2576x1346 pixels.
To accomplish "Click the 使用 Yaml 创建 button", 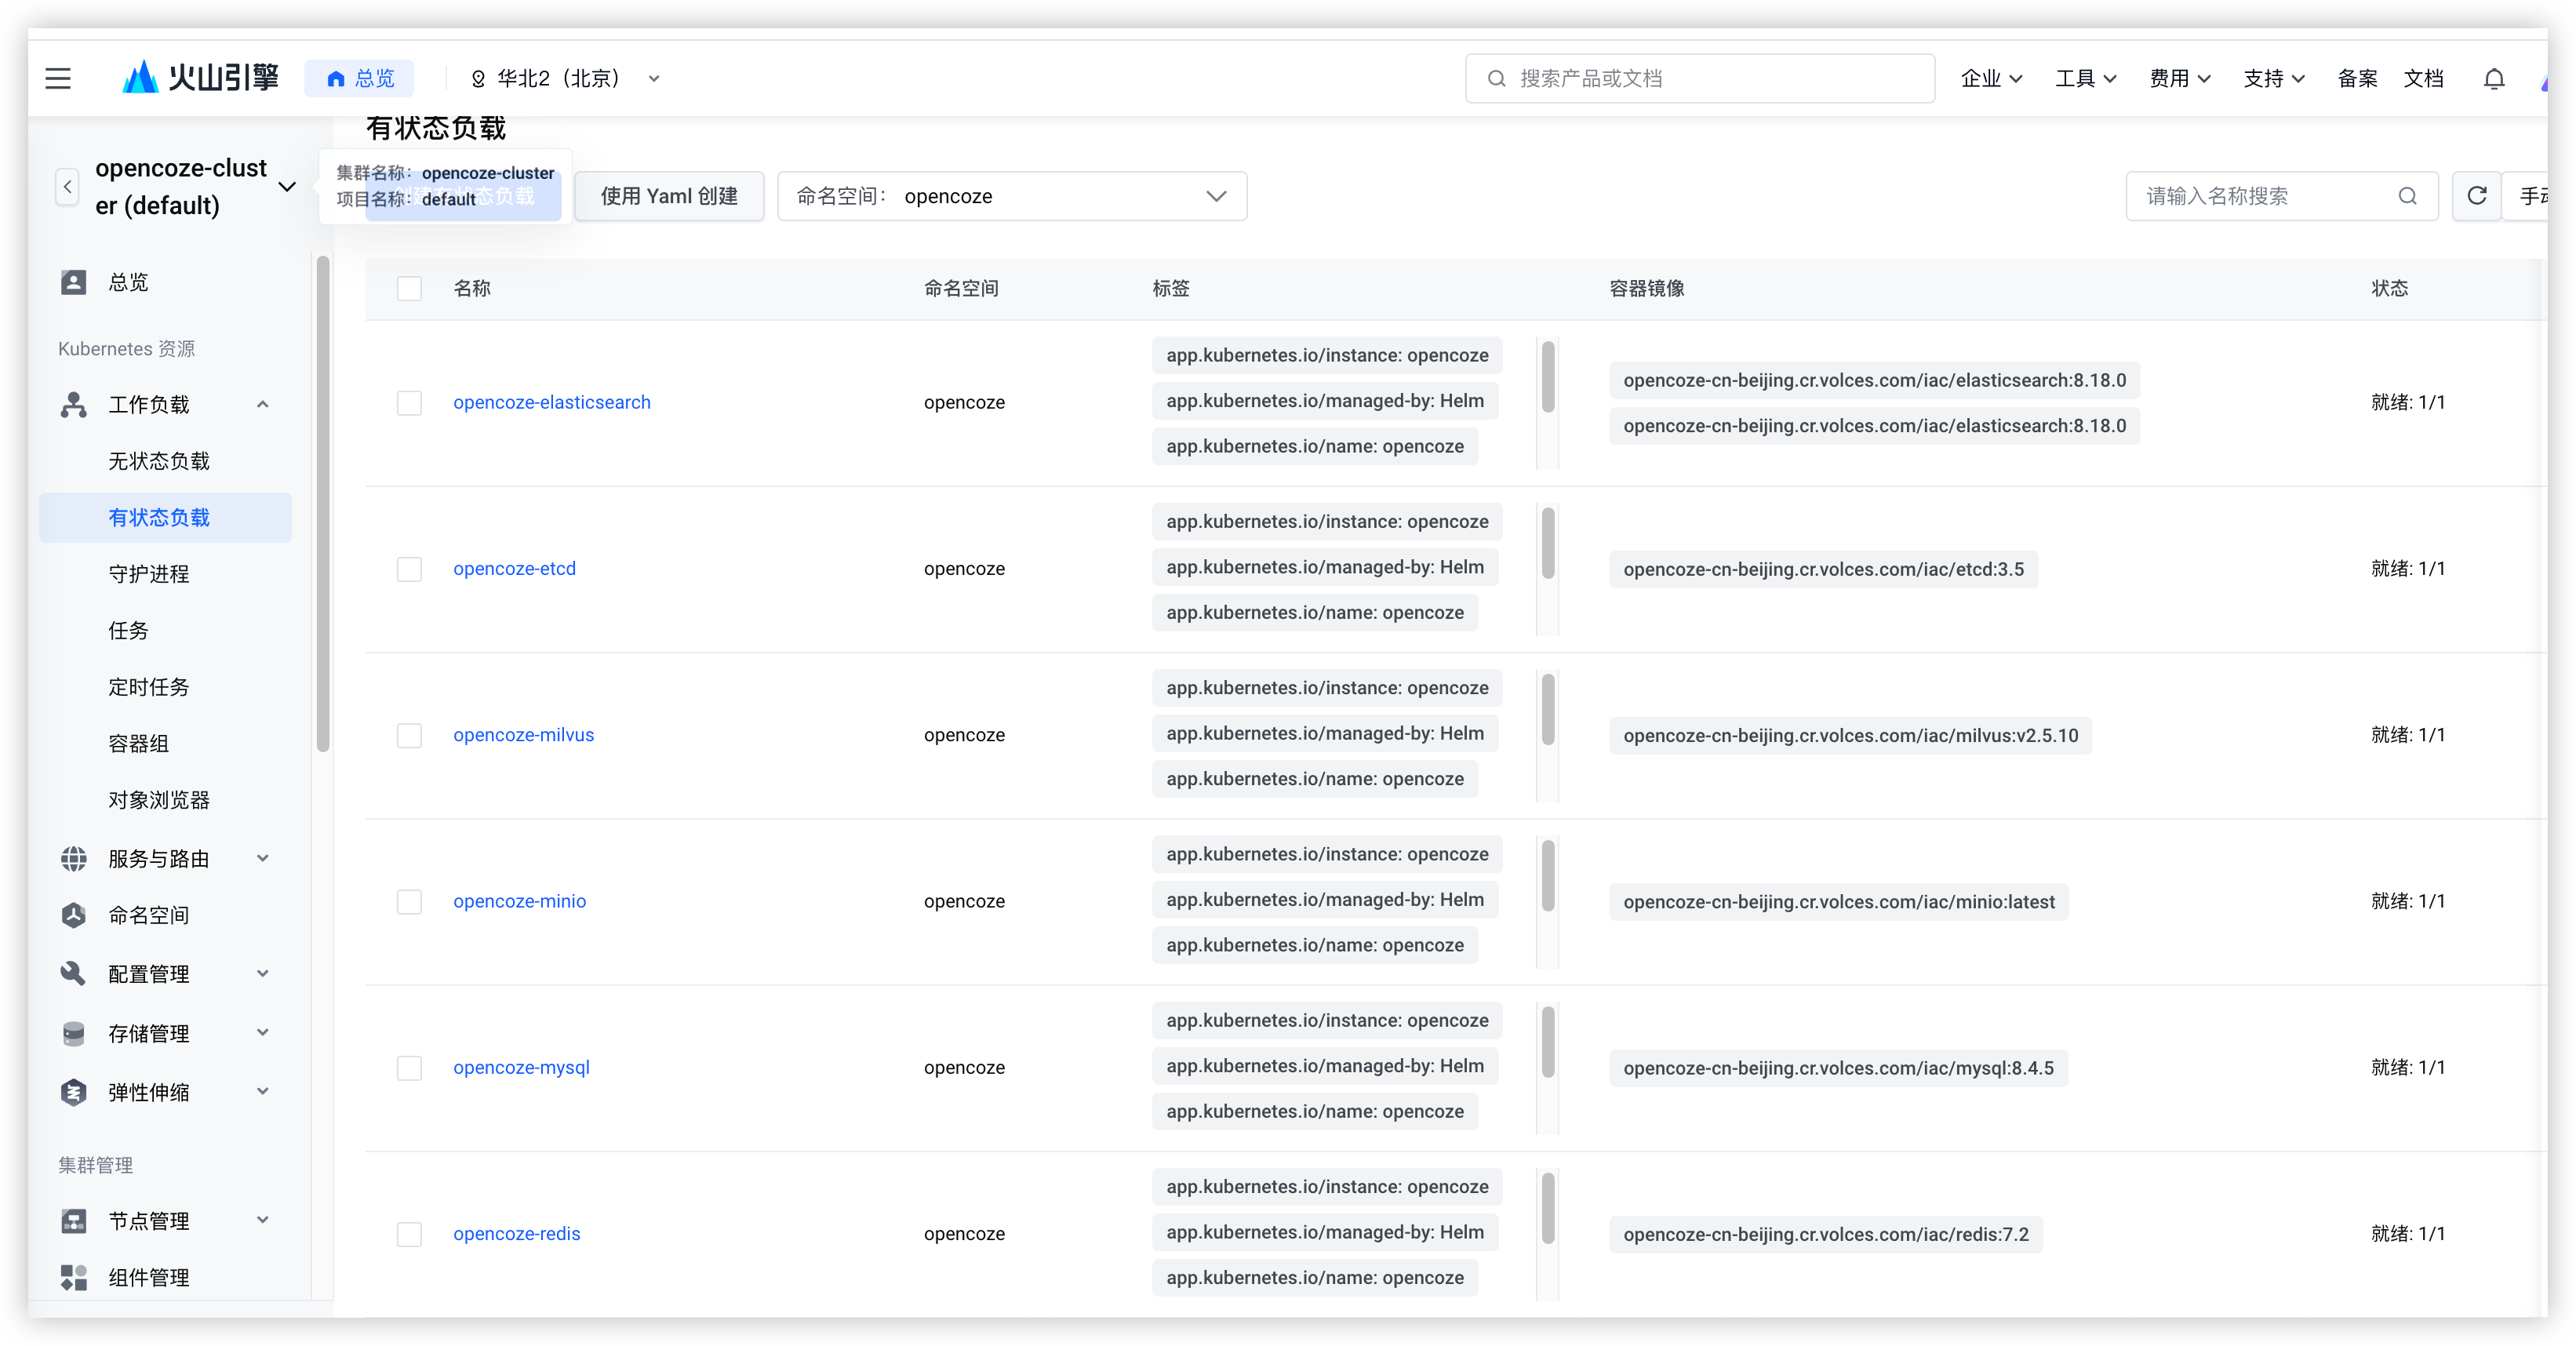I will click(669, 196).
